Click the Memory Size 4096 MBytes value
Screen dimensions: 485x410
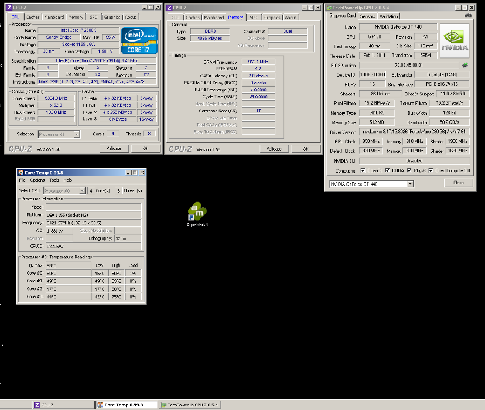coord(210,38)
